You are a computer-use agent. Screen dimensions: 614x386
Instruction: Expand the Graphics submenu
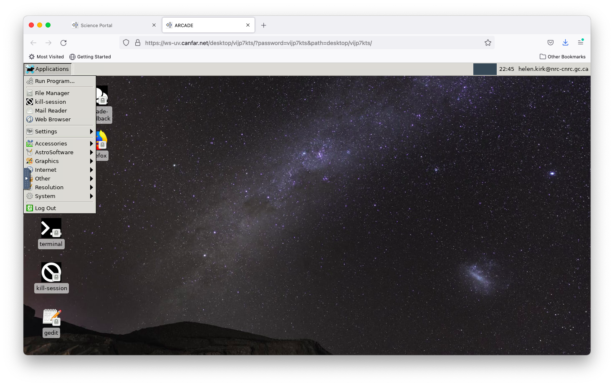click(59, 161)
